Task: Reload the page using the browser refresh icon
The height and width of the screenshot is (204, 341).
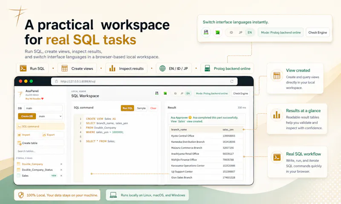Action: point(232,81)
